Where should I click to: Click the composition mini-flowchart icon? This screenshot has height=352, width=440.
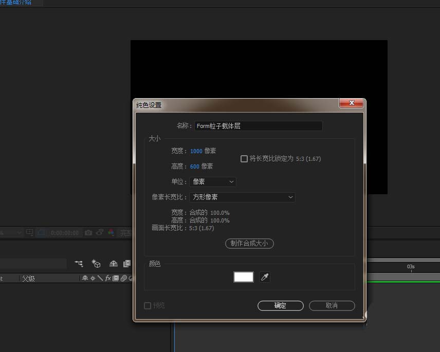pyautogui.click(x=79, y=264)
